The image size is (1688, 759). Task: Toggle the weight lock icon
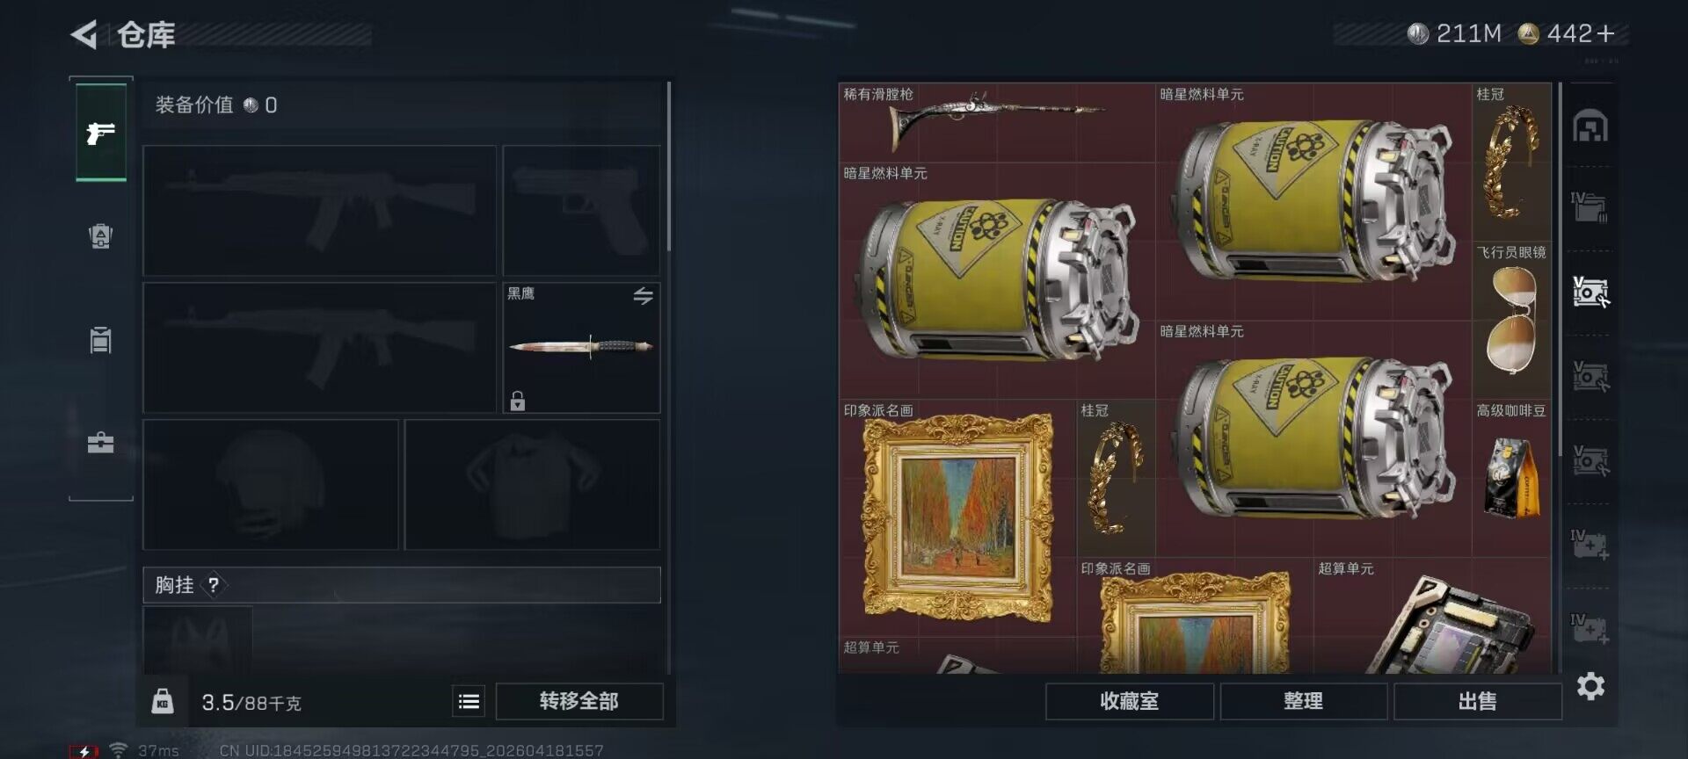pyautogui.click(x=163, y=701)
